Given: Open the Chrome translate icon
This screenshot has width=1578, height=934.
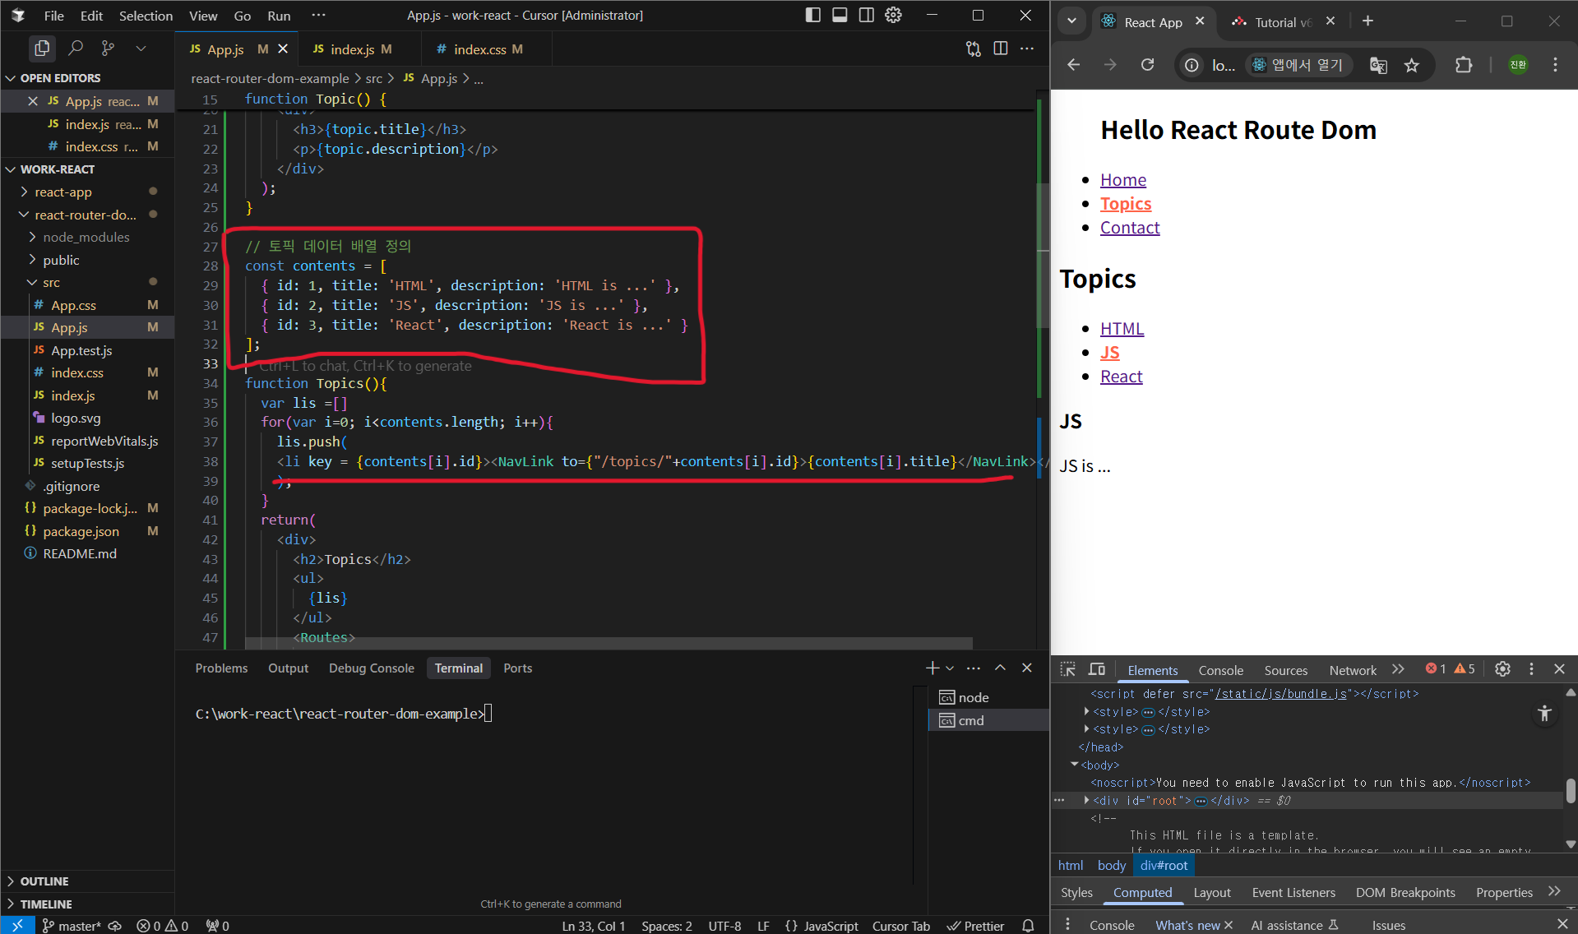Looking at the screenshot, I should tap(1378, 65).
